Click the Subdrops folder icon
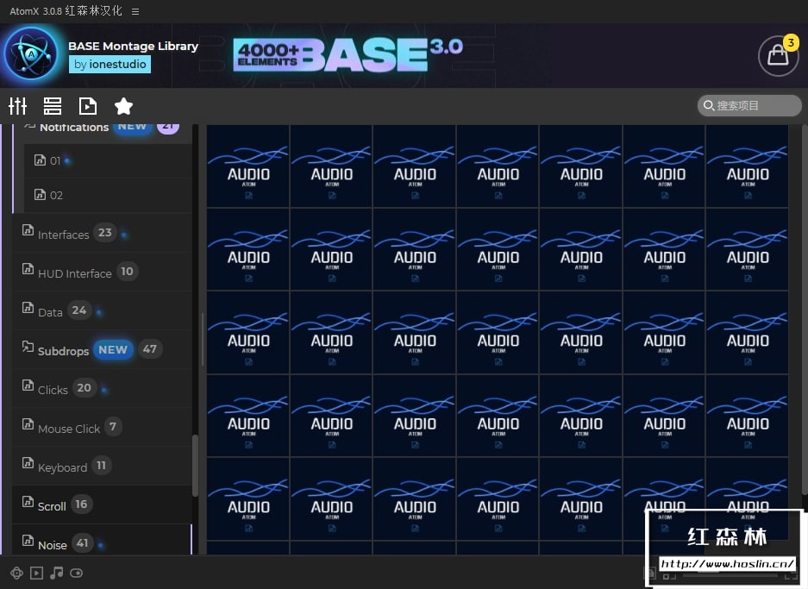This screenshot has height=589, width=808. 28,347
